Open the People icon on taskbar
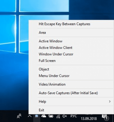 click(19, 116)
